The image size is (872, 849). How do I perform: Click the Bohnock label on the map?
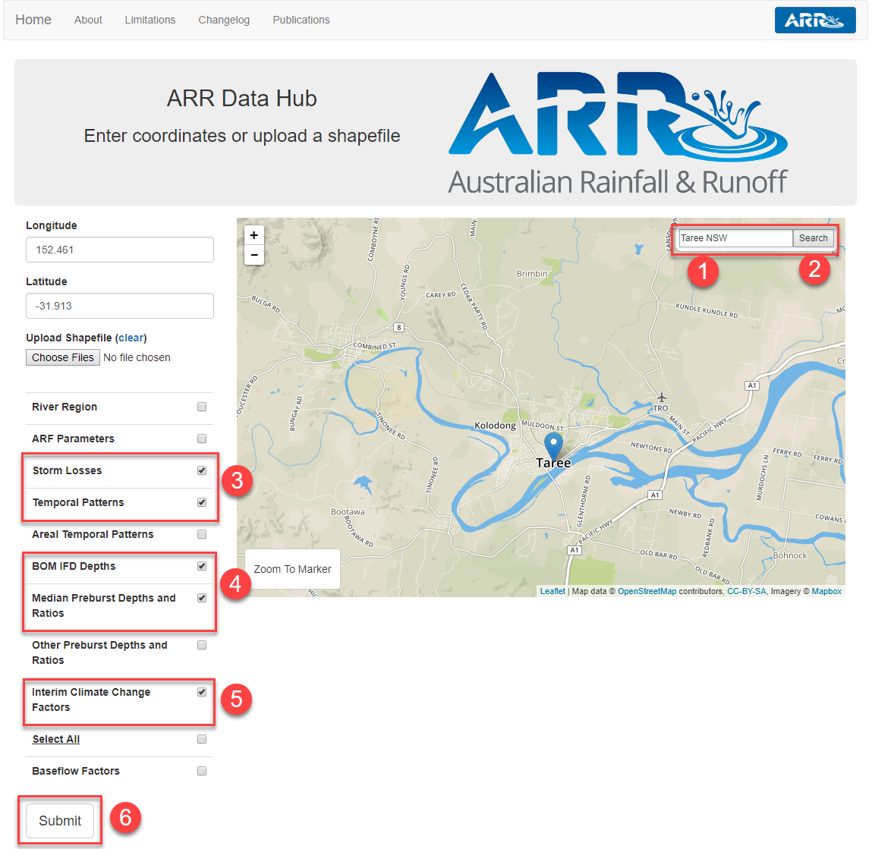(x=790, y=555)
